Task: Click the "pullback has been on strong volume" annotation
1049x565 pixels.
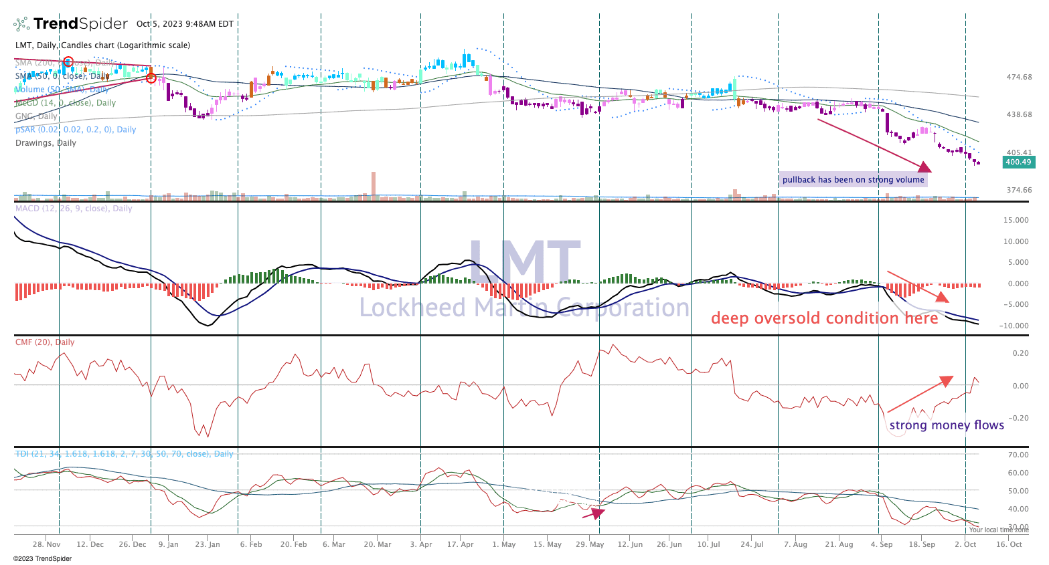Action: tap(854, 180)
